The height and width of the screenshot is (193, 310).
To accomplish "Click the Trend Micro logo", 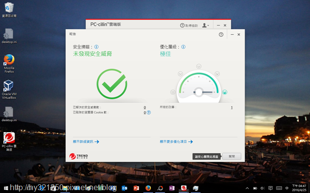I will [x=78, y=156].
